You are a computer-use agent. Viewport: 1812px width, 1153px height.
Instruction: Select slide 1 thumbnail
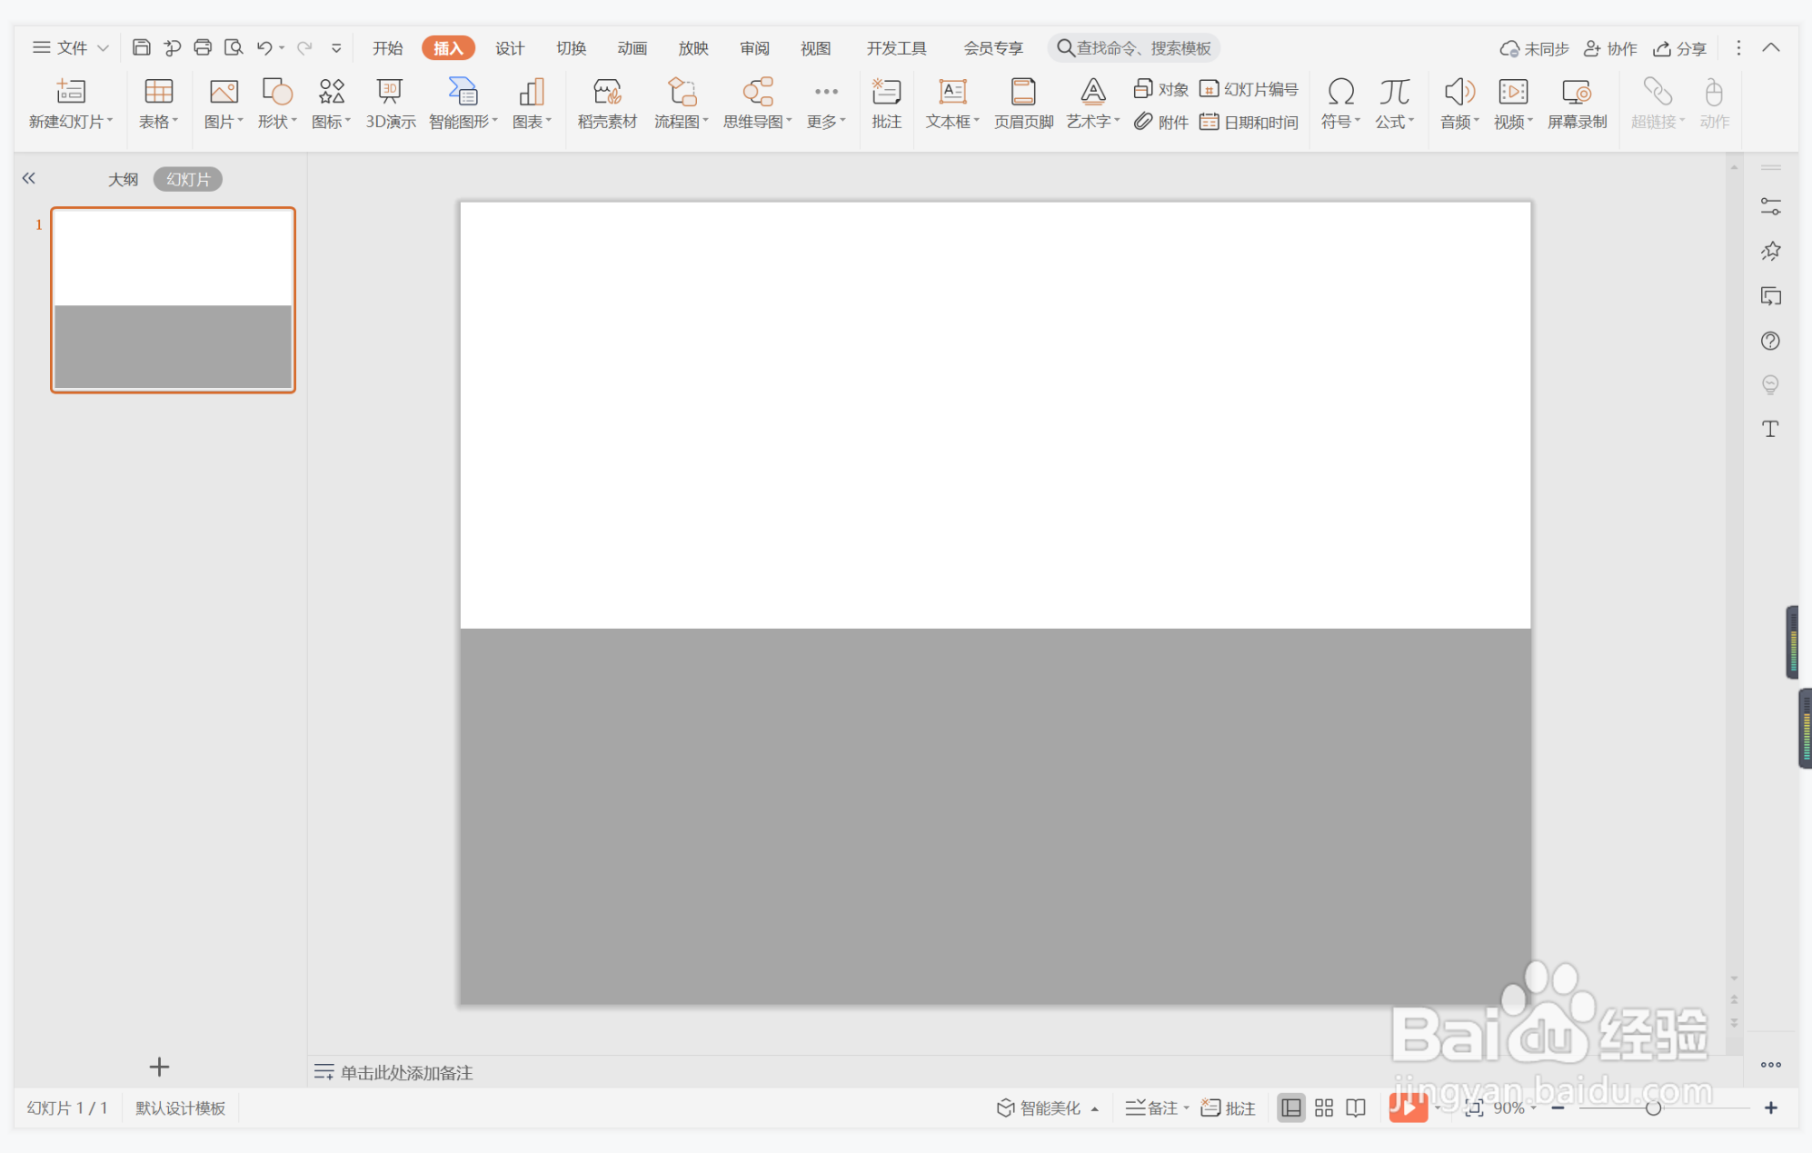[x=173, y=300]
